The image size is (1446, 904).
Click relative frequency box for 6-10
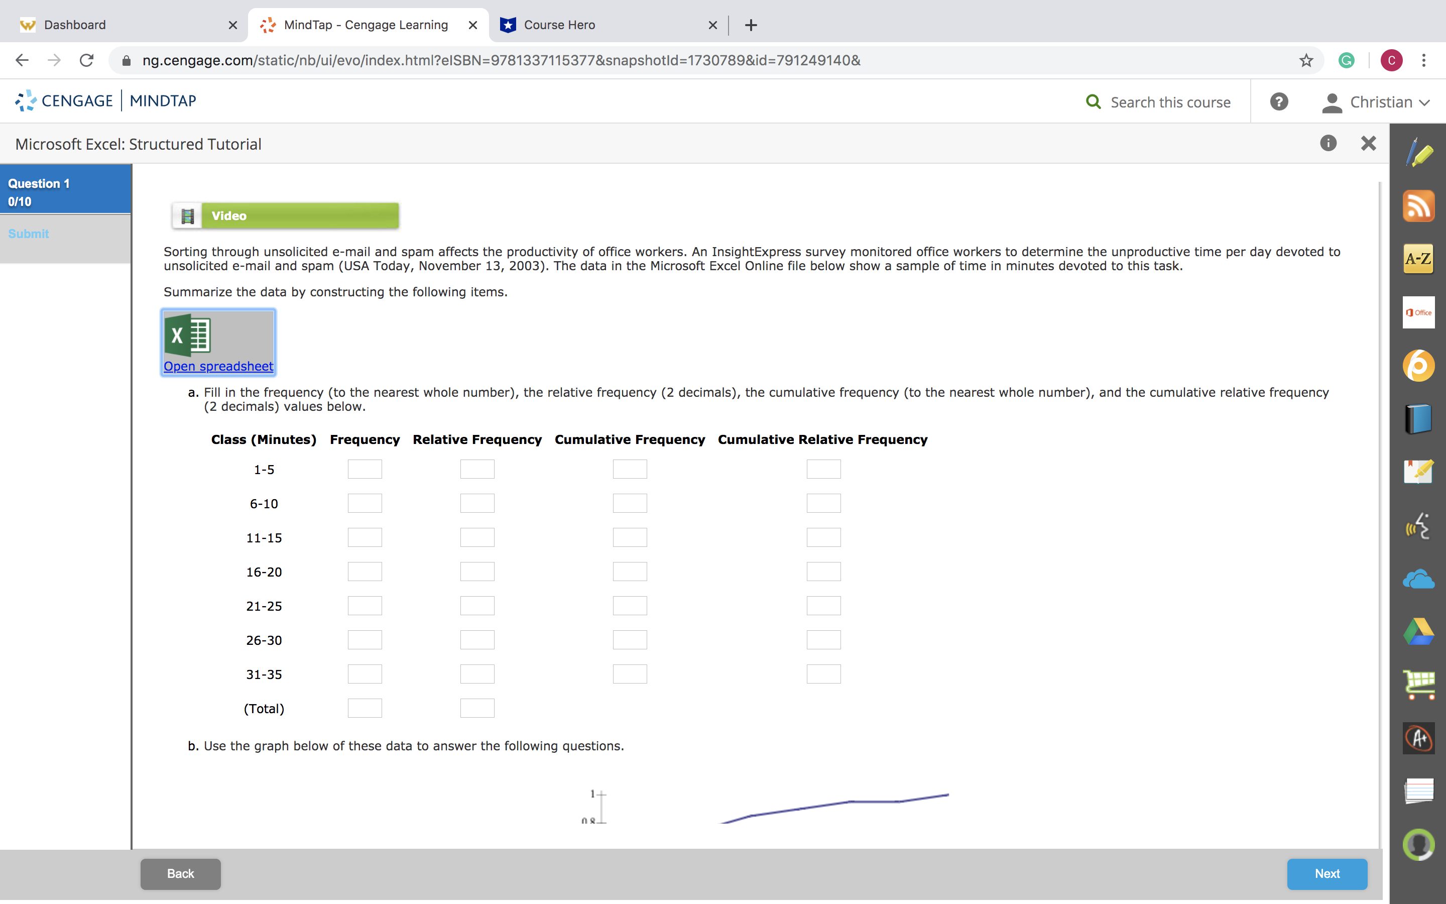(477, 503)
